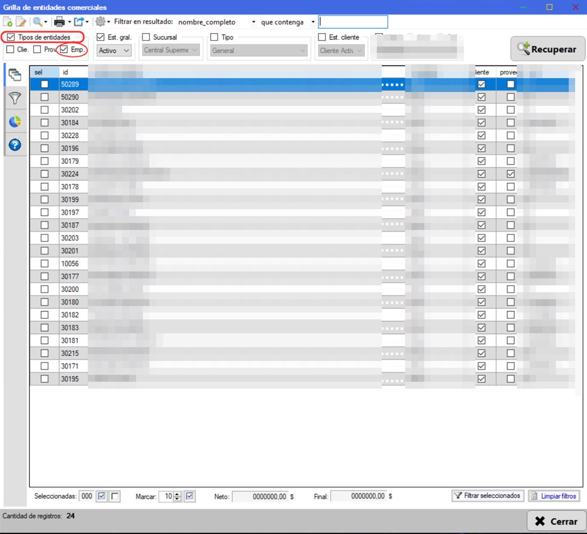The image size is (587, 534).
Task: Click the sel column header
Action: [44, 72]
